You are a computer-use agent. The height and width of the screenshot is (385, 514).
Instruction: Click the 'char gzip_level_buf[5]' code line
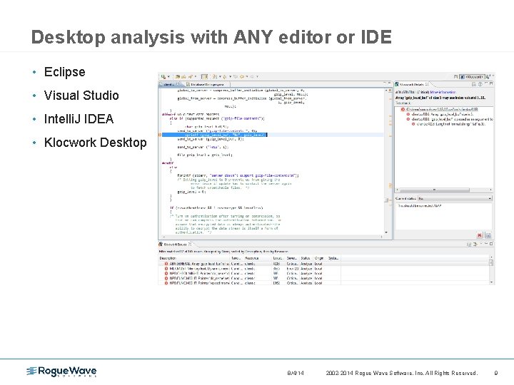coord(206,127)
